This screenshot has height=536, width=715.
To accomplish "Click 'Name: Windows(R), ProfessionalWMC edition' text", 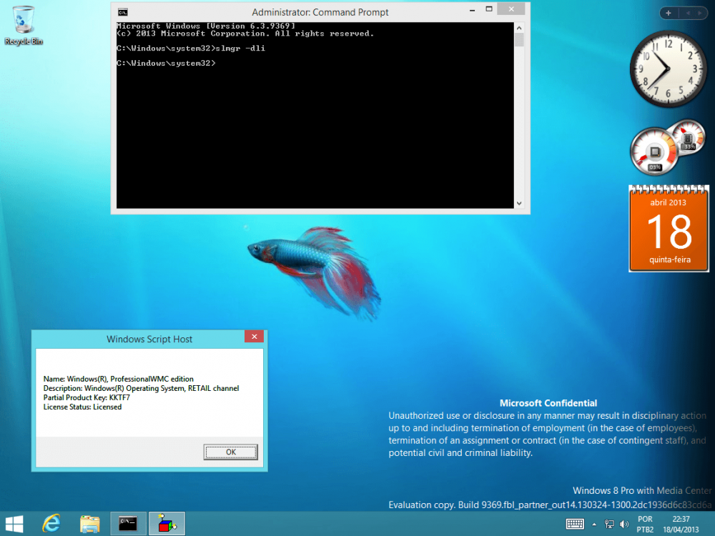I will point(119,379).
